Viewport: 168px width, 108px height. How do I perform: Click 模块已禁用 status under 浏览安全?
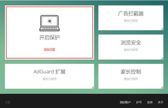coord(131,50)
